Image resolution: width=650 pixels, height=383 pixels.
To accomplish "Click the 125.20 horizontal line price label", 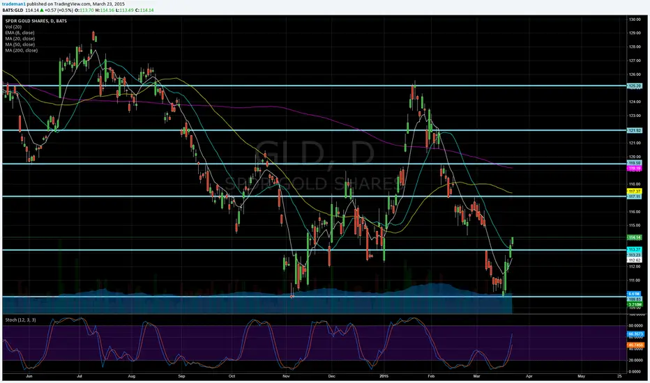I will pyautogui.click(x=635, y=86).
